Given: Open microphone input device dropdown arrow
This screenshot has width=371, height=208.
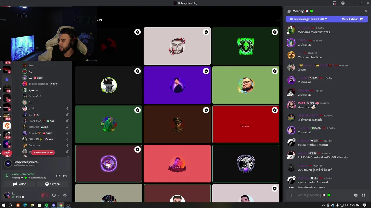Looking at the screenshot, I should (48, 195).
